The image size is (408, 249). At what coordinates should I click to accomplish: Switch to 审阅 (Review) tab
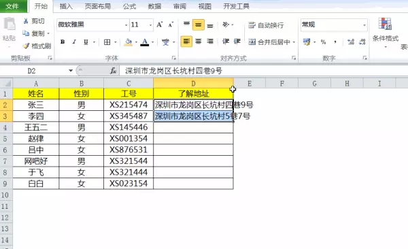pyautogui.click(x=180, y=6)
